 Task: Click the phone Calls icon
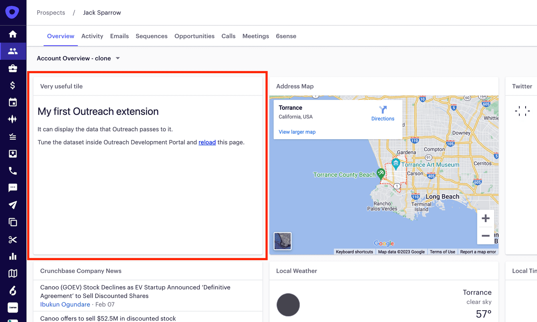(13, 171)
